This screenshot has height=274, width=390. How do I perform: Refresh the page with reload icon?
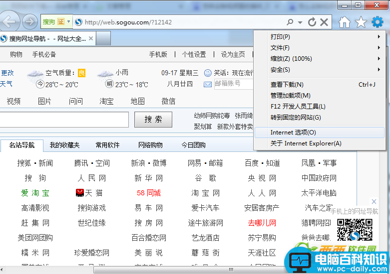312,22
